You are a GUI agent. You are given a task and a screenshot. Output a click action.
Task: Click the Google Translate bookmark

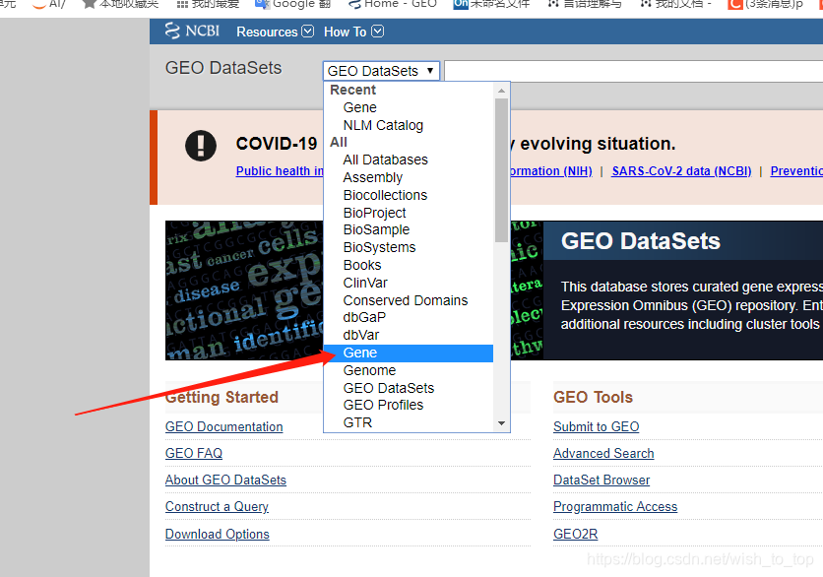(293, 4)
